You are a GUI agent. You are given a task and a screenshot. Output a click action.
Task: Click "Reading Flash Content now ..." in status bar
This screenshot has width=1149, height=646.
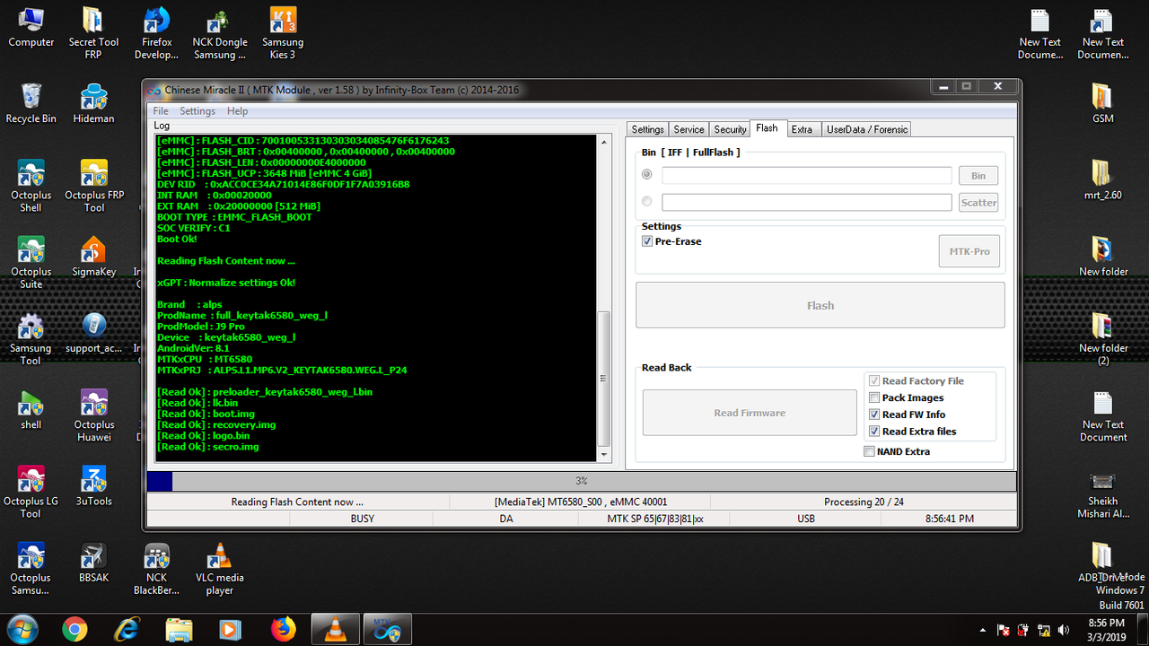click(x=297, y=502)
